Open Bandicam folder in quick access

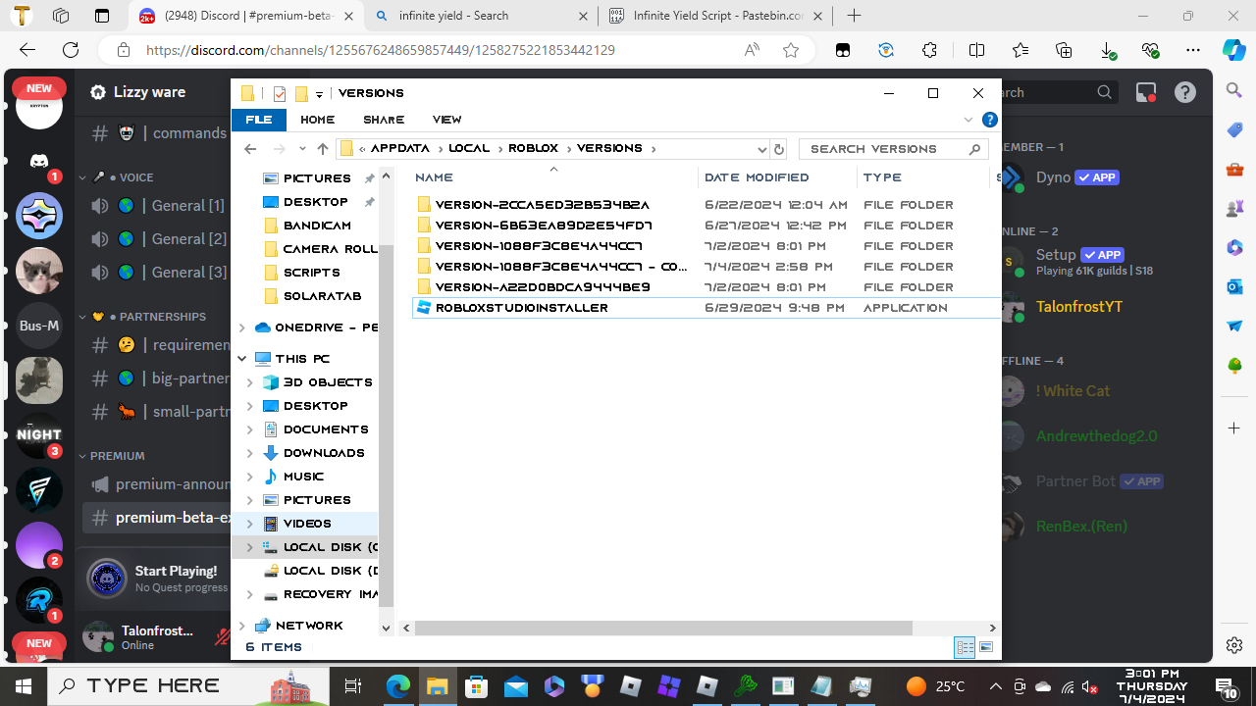(317, 226)
